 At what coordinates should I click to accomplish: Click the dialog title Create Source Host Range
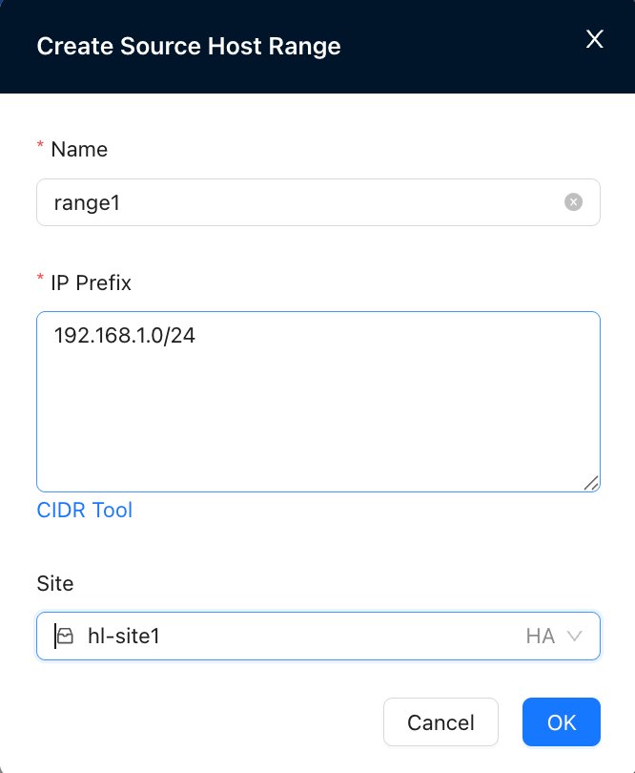click(189, 47)
